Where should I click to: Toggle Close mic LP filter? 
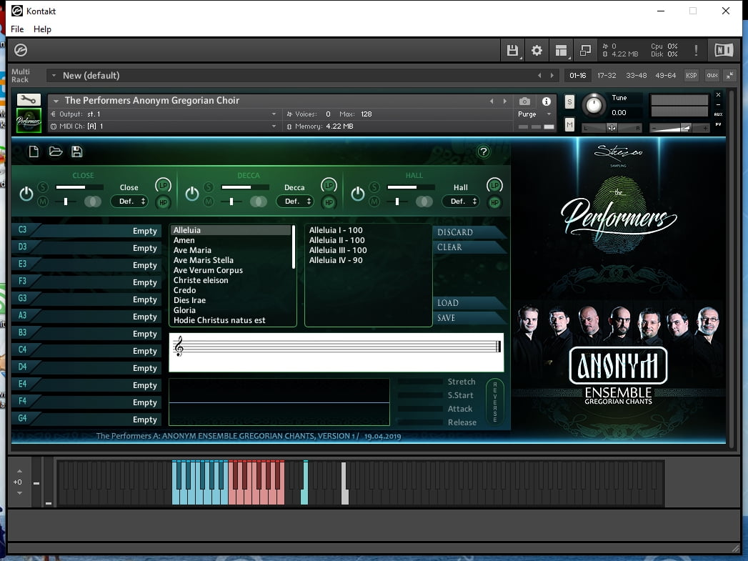point(163,185)
